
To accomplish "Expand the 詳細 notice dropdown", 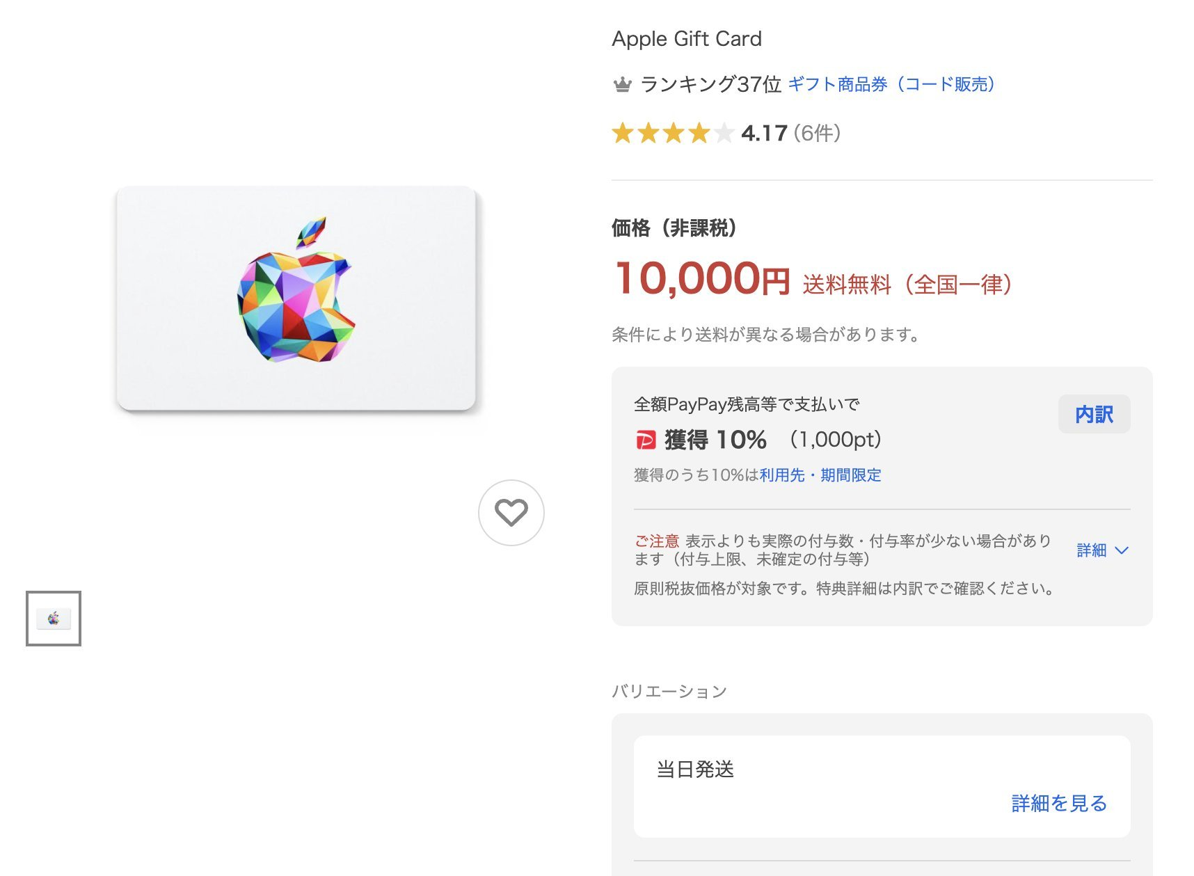I will click(x=1091, y=550).
